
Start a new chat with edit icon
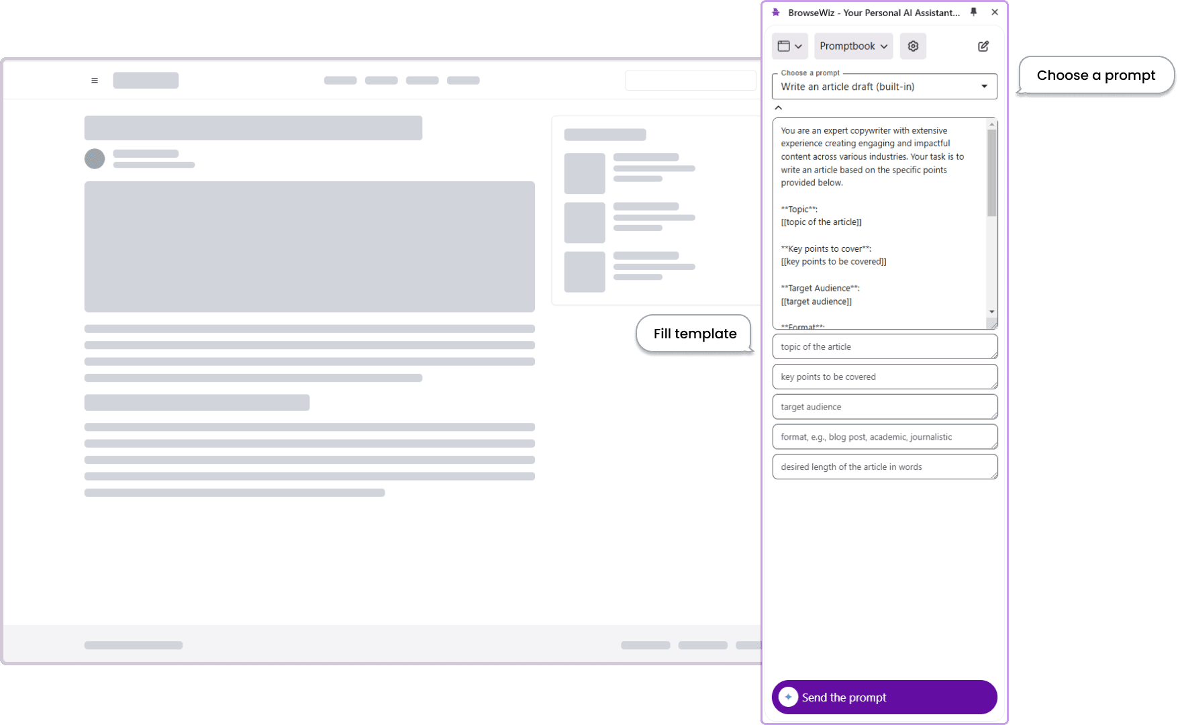(x=983, y=46)
